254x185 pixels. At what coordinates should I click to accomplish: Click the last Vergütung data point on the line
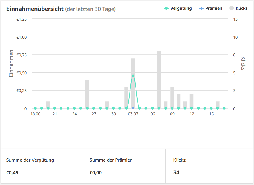224,108
